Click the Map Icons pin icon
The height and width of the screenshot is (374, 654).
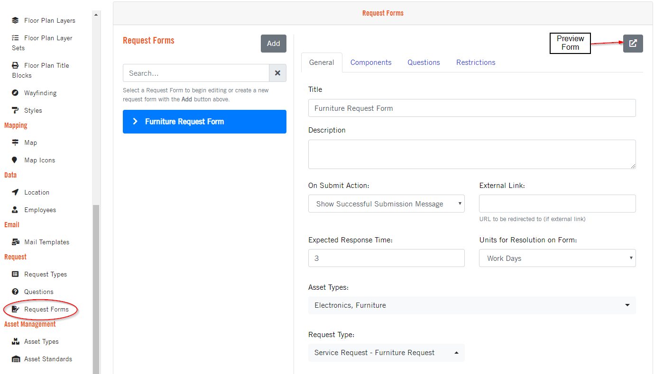[15, 160]
